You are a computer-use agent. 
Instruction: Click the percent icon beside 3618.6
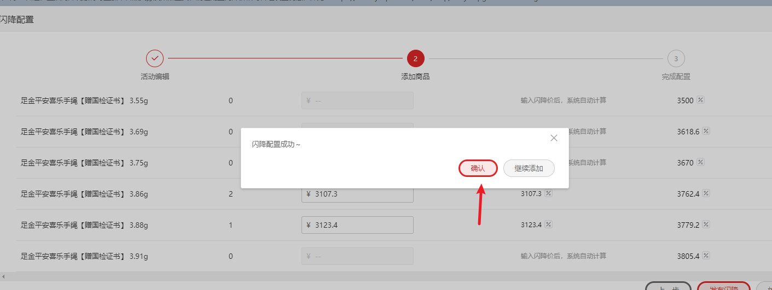[706, 132]
